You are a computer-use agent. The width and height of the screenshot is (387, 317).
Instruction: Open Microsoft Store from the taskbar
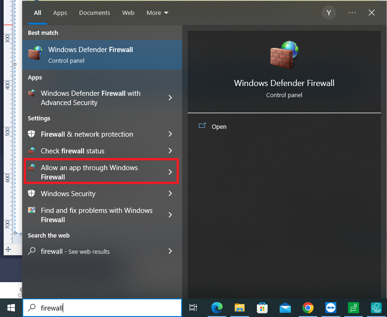pyautogui.click(x=262, y=308)
